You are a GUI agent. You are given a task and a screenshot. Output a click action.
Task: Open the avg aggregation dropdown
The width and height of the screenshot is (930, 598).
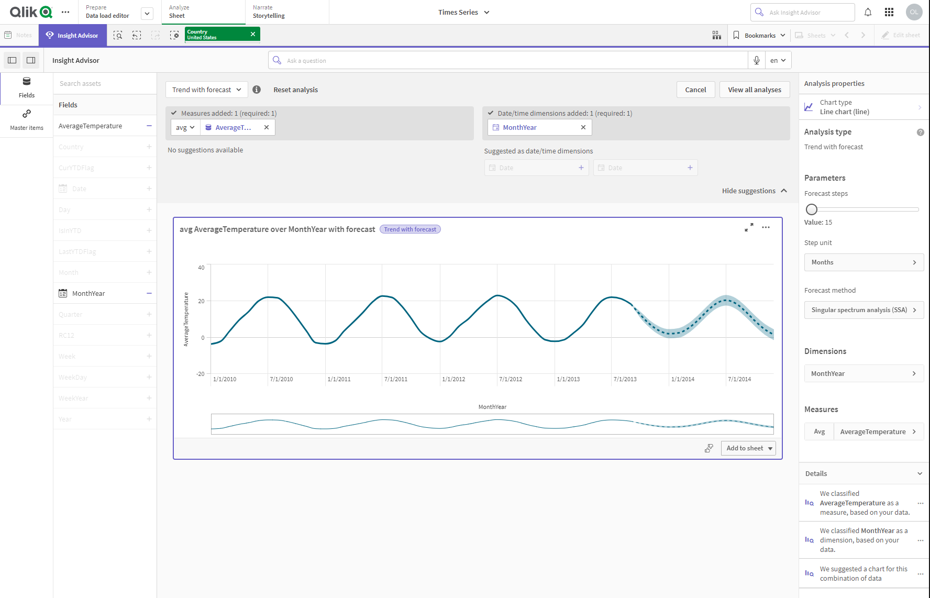coord(185,127)
